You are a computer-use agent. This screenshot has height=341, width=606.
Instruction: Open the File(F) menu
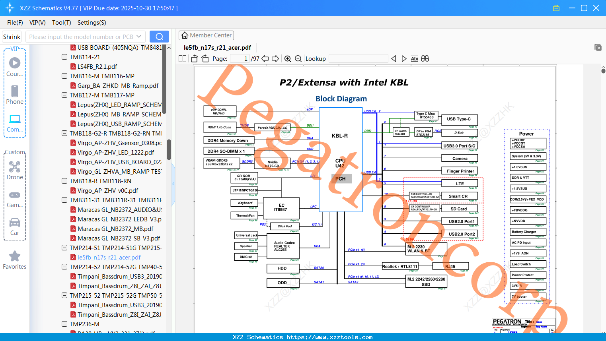click(15, 23)
